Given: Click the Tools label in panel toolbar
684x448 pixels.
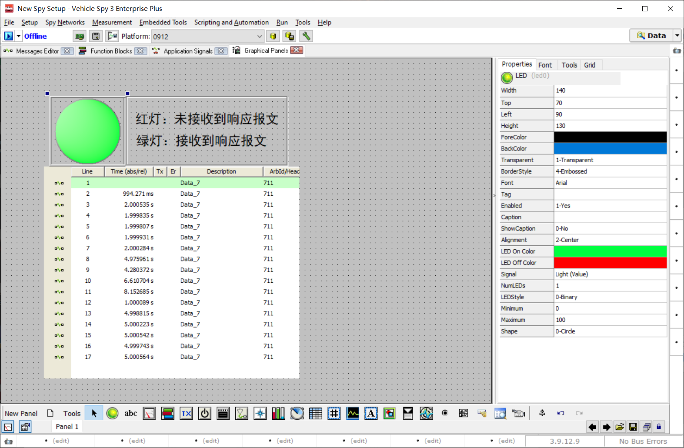Looking at the screenshot, I should (72, 414).
